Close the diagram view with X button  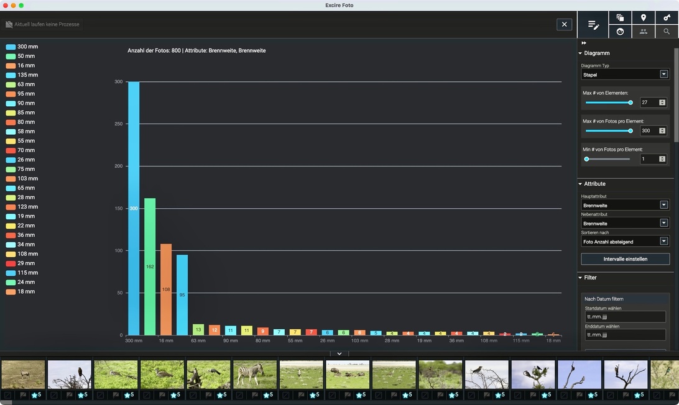[x=564, y=24]
